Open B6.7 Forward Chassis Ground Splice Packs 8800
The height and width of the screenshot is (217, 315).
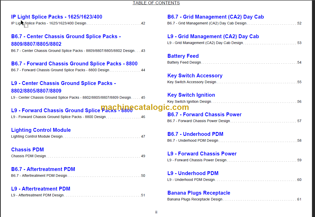74,64
